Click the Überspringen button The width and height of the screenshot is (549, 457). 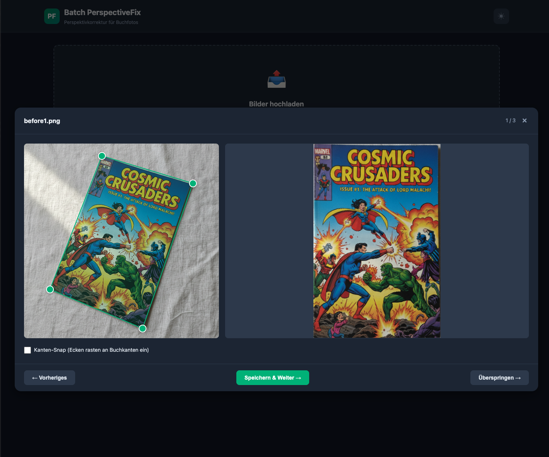click(x=499, y=378)
